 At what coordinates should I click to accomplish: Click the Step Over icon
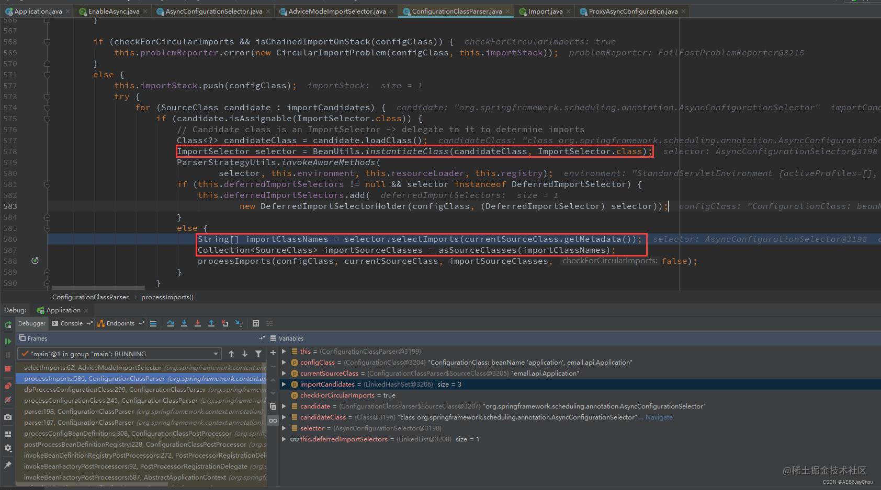[171, 323]
